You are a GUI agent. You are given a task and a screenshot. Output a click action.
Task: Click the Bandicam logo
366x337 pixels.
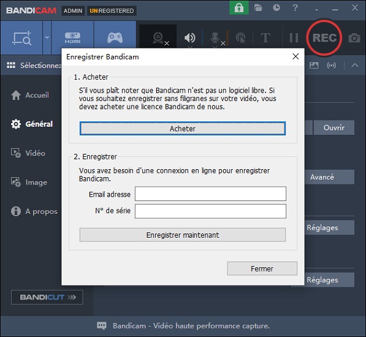[31, 10]
